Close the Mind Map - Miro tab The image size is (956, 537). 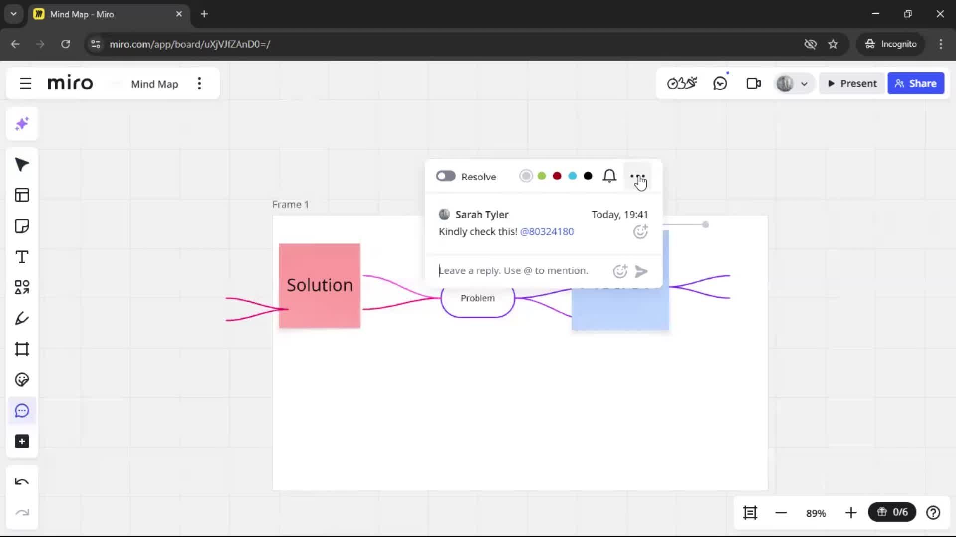179,14
